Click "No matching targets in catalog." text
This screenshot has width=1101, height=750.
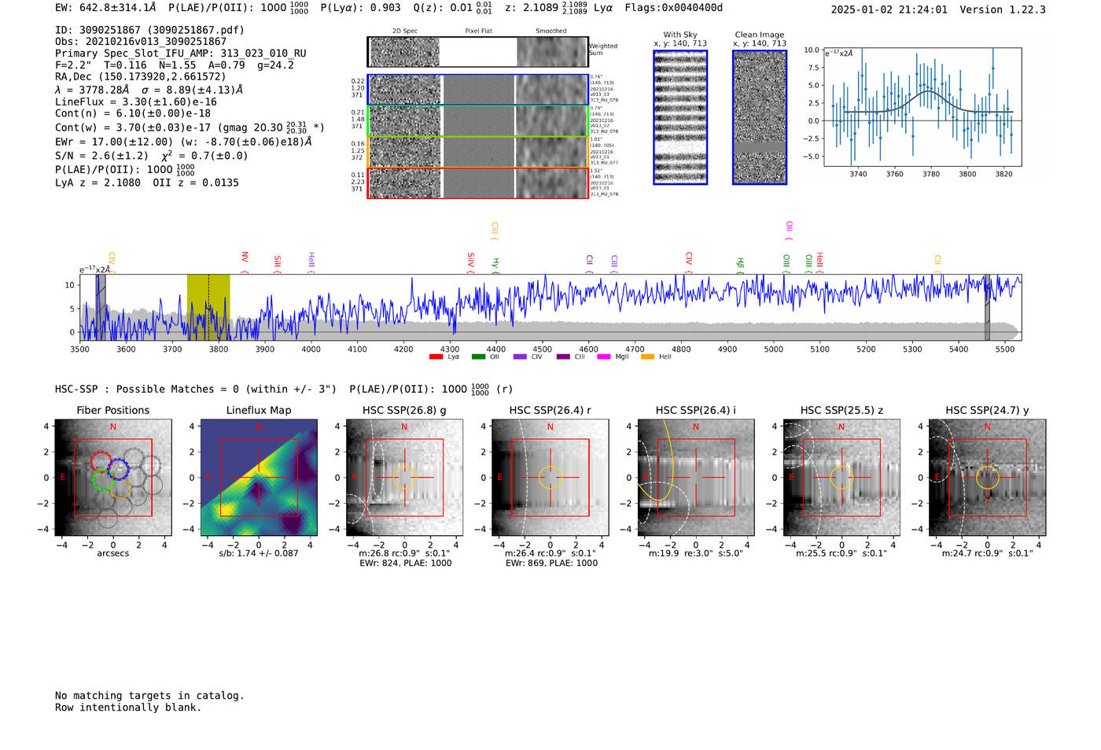pyautogui.click(x=149, y=696)
